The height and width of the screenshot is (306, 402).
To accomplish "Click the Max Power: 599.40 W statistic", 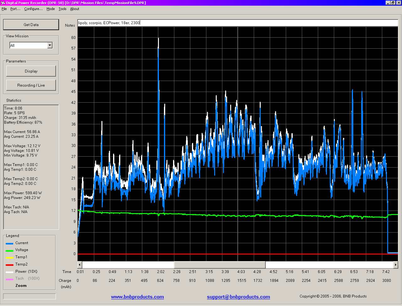I will click(23, 193).
